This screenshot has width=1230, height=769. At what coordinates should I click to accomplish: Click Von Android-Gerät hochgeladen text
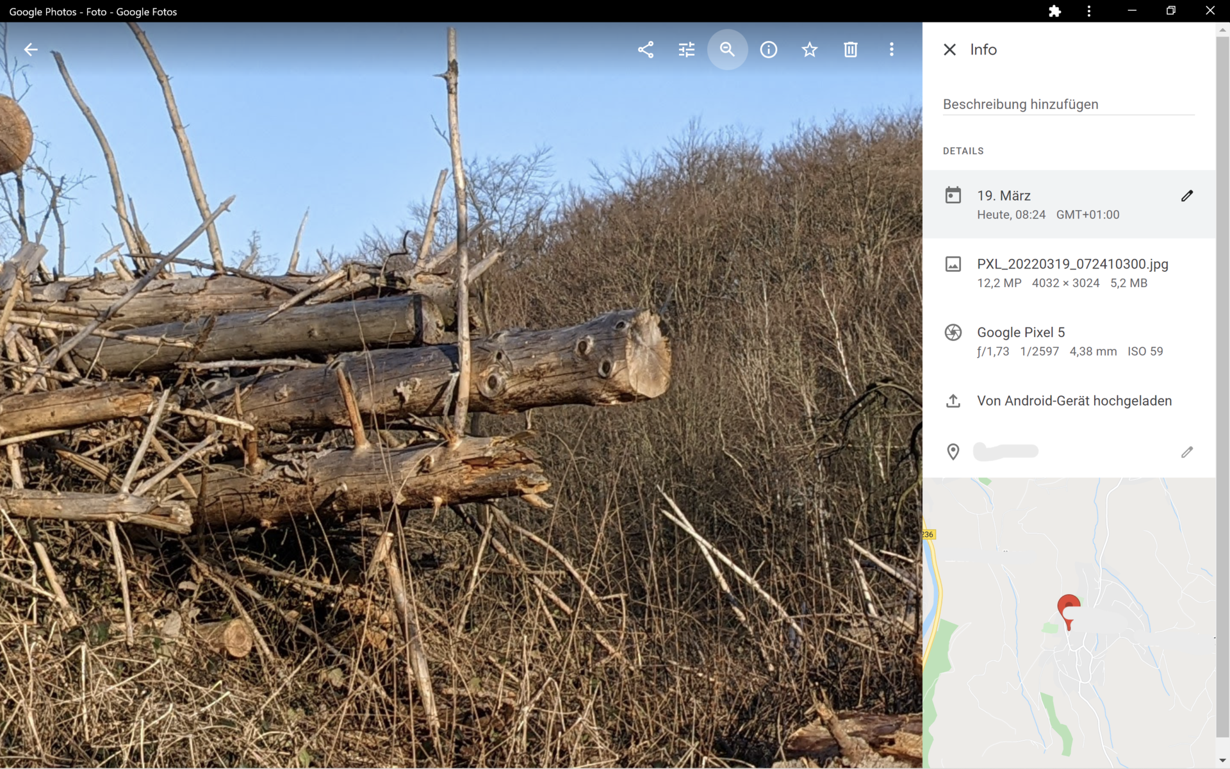pos(1074,401)
